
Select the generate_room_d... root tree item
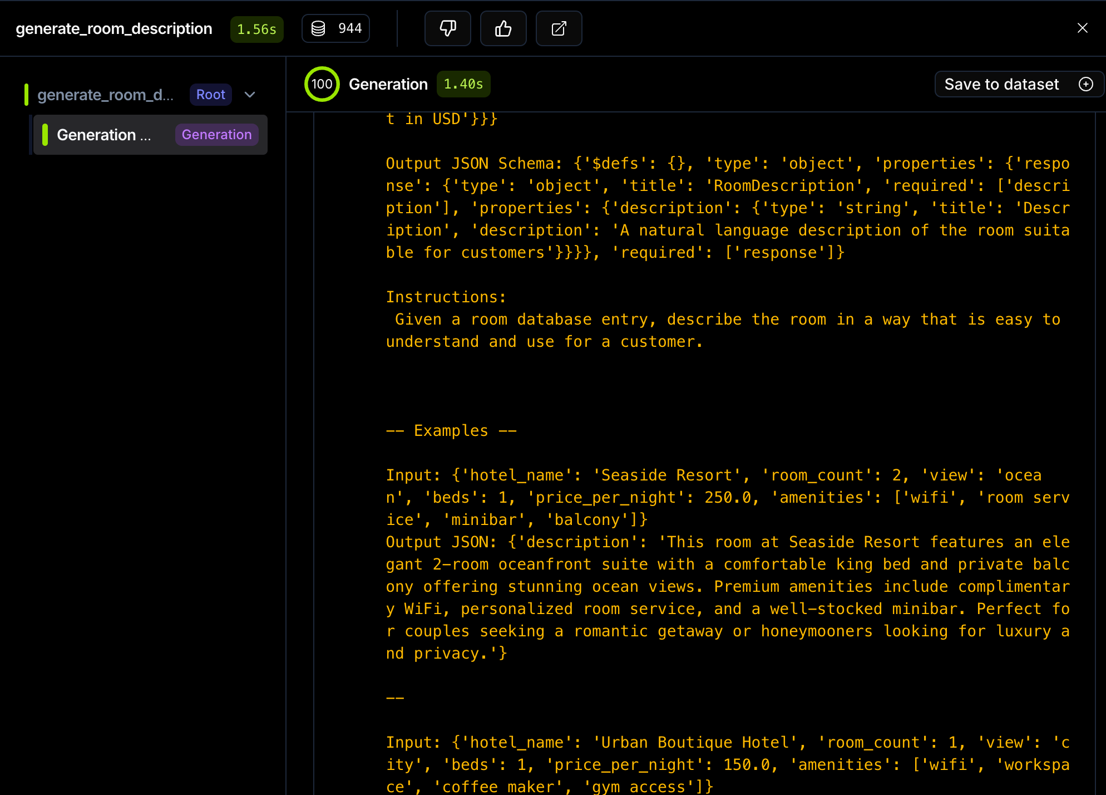click(105, 95)
